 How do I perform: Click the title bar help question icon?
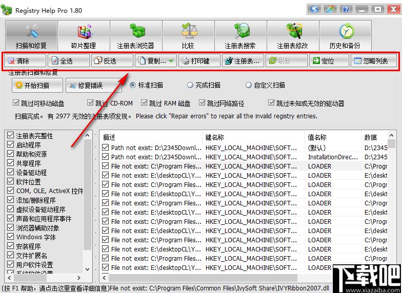[x=346, y=9]
